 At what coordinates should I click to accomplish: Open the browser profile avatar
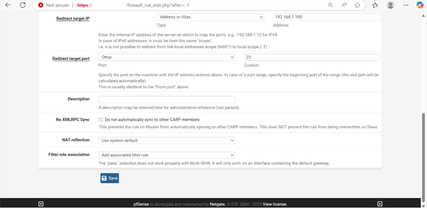(390, 5)
